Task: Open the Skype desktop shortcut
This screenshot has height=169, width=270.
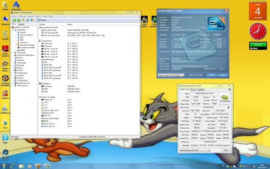Action: (5, 139)
